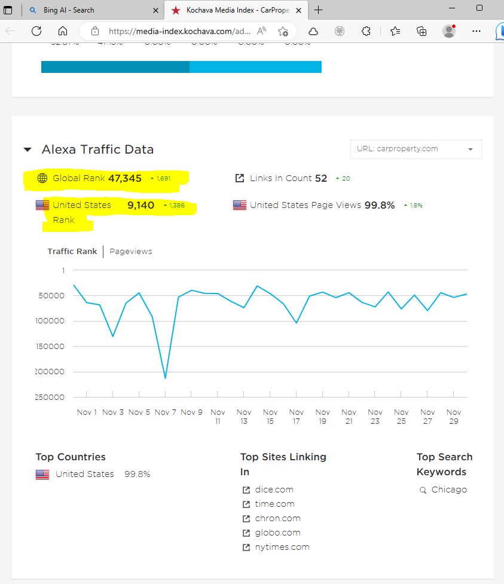Image resolution: width=504 pixels, height=584 pixels.
Task: Click the page views value 99.8%
Action: tap(380, 205)
